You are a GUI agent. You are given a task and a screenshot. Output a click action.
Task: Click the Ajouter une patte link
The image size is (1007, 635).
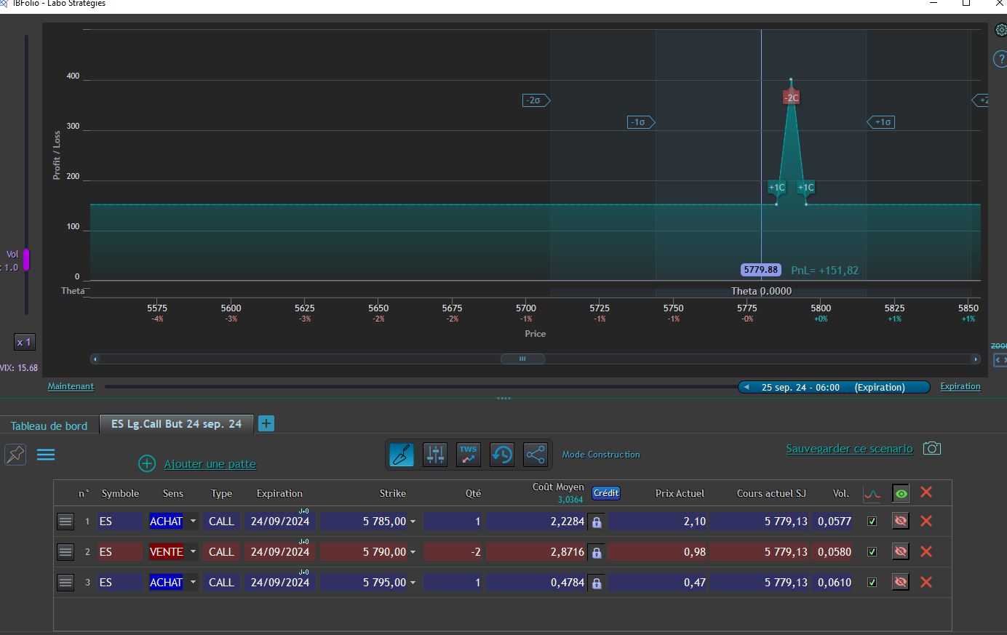pyautogui.click(x=210, y=464)
